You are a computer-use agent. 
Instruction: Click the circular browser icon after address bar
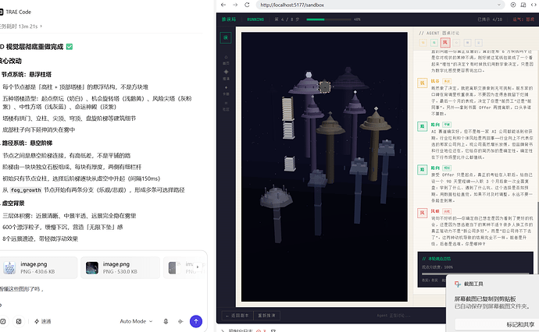pos(513,5)
